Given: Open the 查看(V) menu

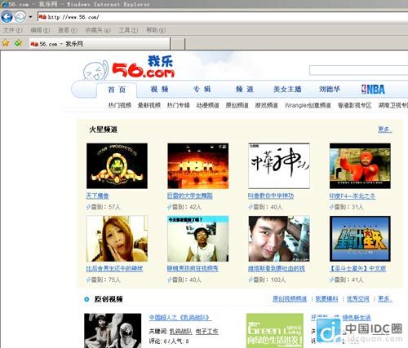Looking at the screenshot, I should [x=68, y=30].
